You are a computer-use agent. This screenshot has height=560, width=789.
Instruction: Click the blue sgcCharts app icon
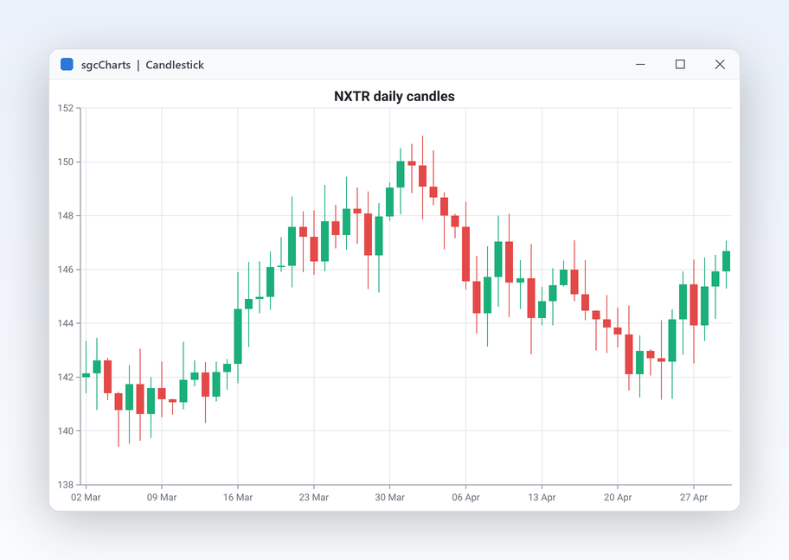point(67,64)
